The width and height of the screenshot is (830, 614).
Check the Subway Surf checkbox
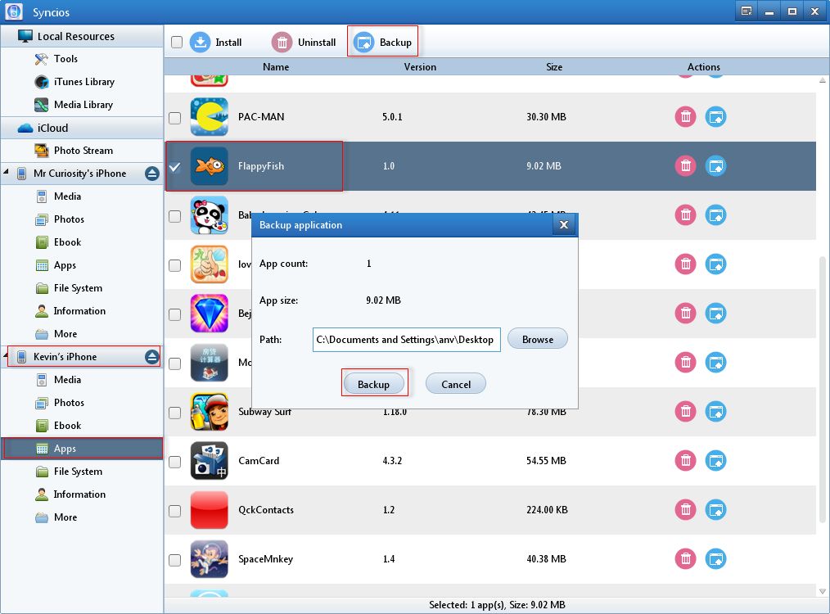(x=174, y=413)
